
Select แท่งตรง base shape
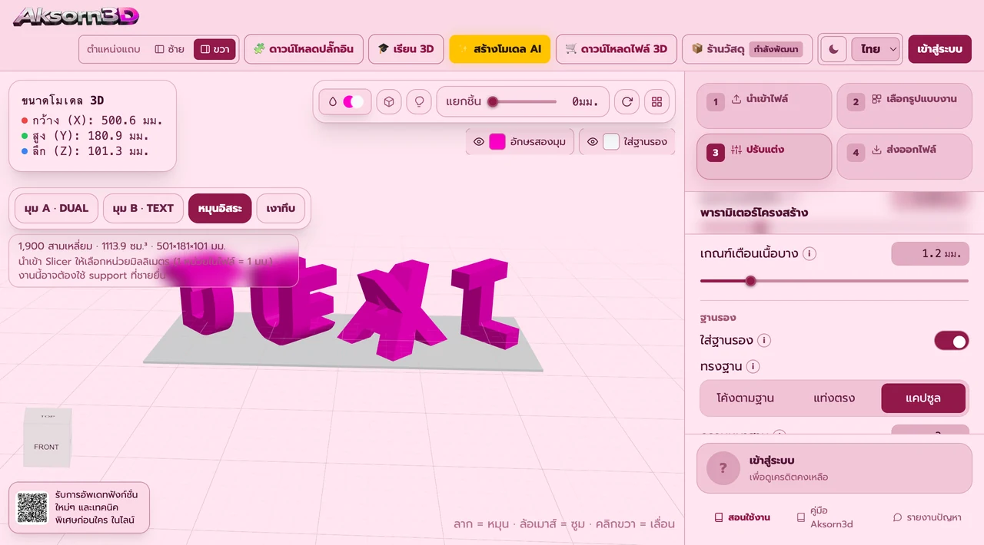(834, 398)
